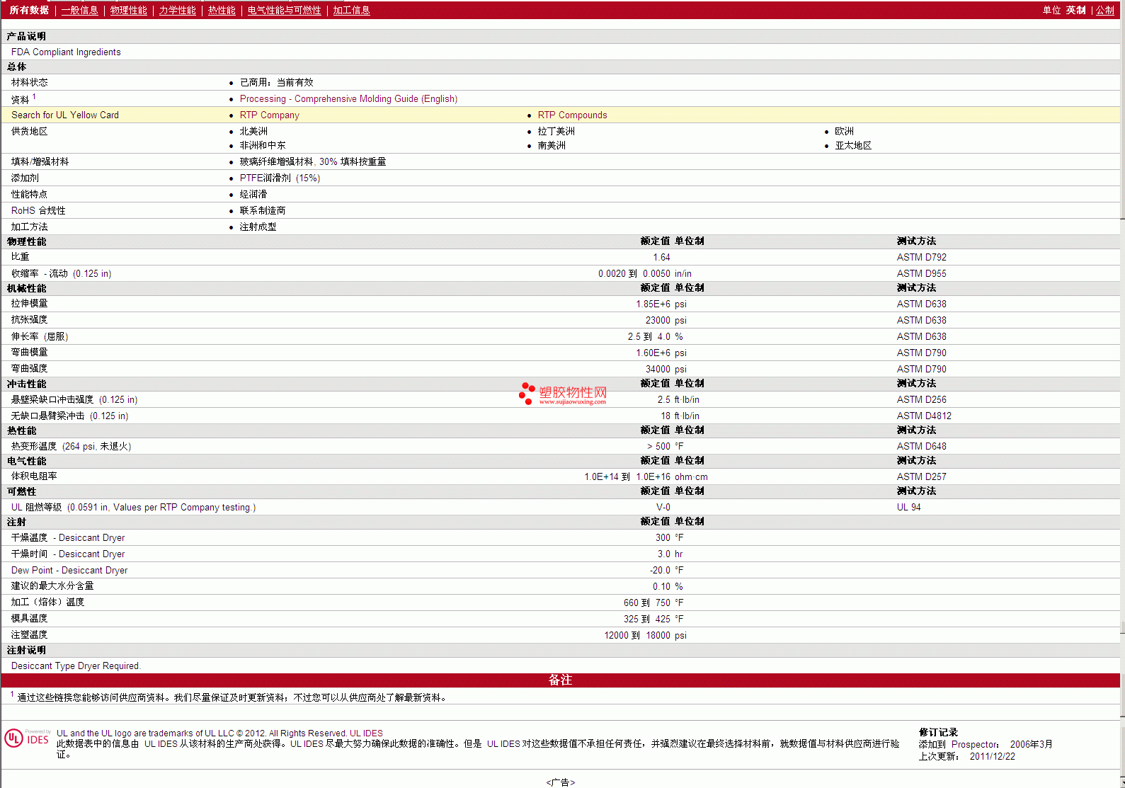Screen dimensions: 1125x788
Task: Click the 注射成型 processing method entry
Action: [x=258, y=227]
